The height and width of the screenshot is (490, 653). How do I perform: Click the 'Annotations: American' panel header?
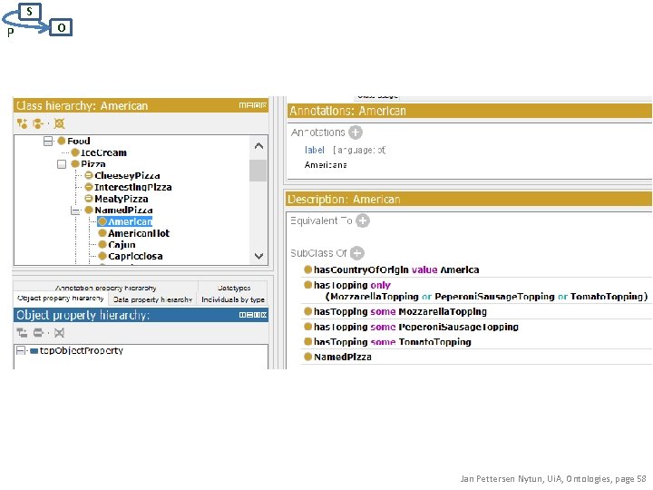tap(470, 111)
